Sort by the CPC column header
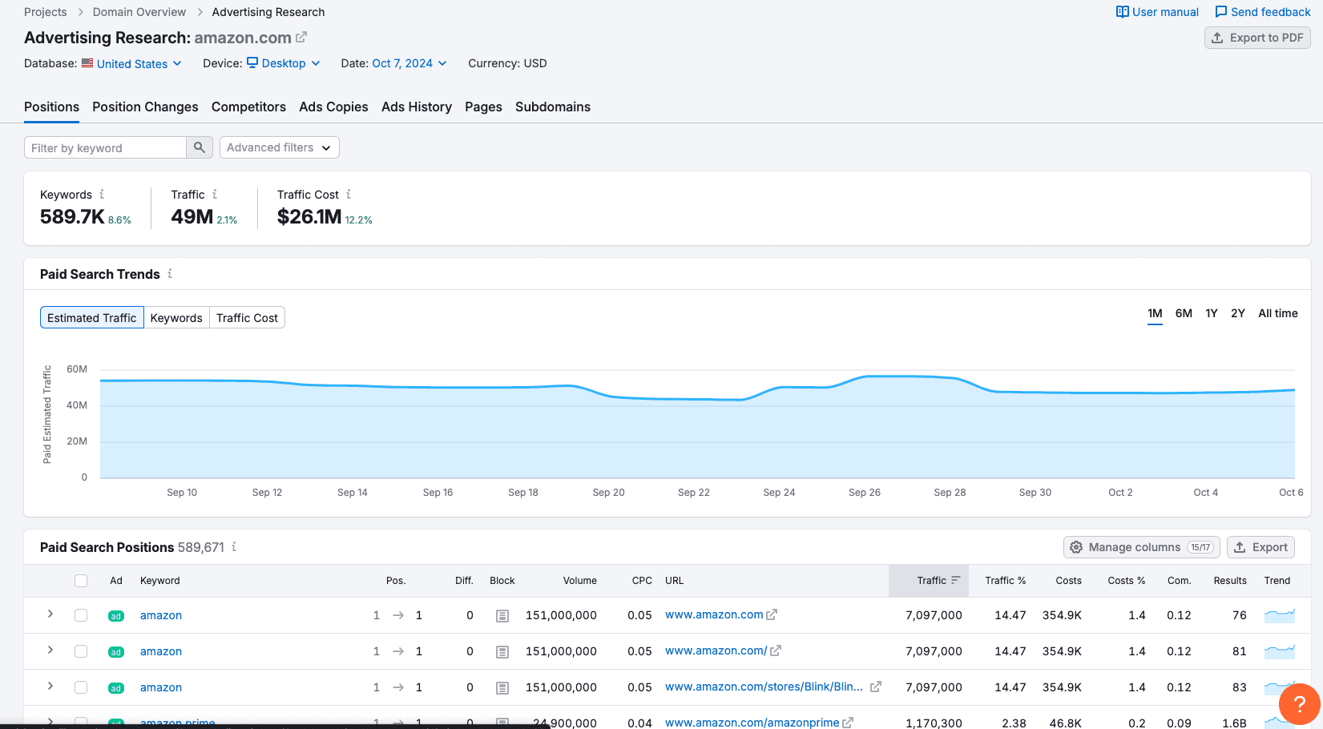Image resolution: width=1323 pixels, height=729 pixels. [642, 581]
